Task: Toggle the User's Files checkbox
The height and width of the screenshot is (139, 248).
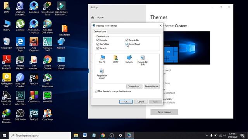Action: [103, 44]
